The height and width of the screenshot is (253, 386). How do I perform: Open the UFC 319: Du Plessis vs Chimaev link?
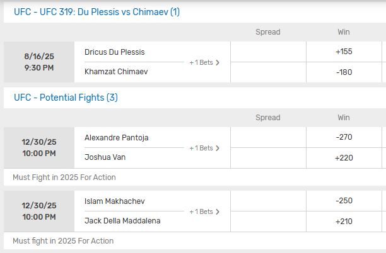(96, 12)
